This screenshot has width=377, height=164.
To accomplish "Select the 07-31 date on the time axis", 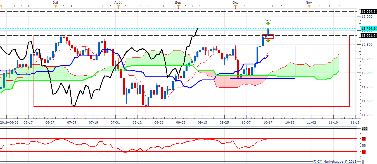I will click(x=115, y=122).
